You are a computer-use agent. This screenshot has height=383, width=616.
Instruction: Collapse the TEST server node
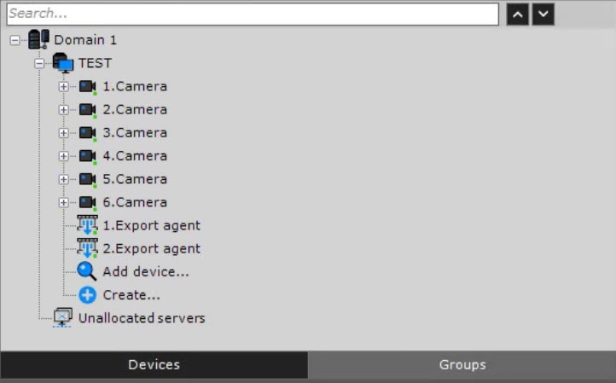39,63
